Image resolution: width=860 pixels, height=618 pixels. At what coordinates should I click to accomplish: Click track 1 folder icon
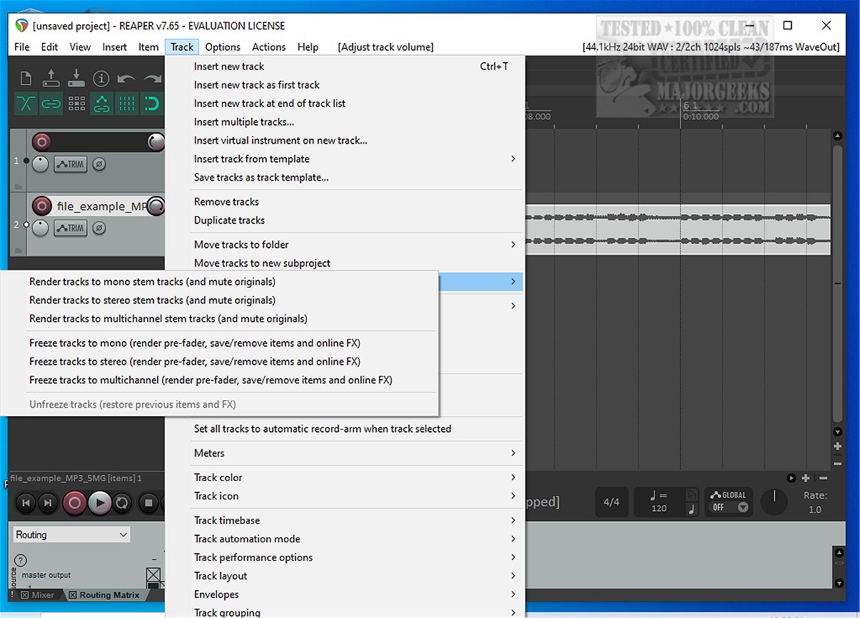(x=17, y=186)
